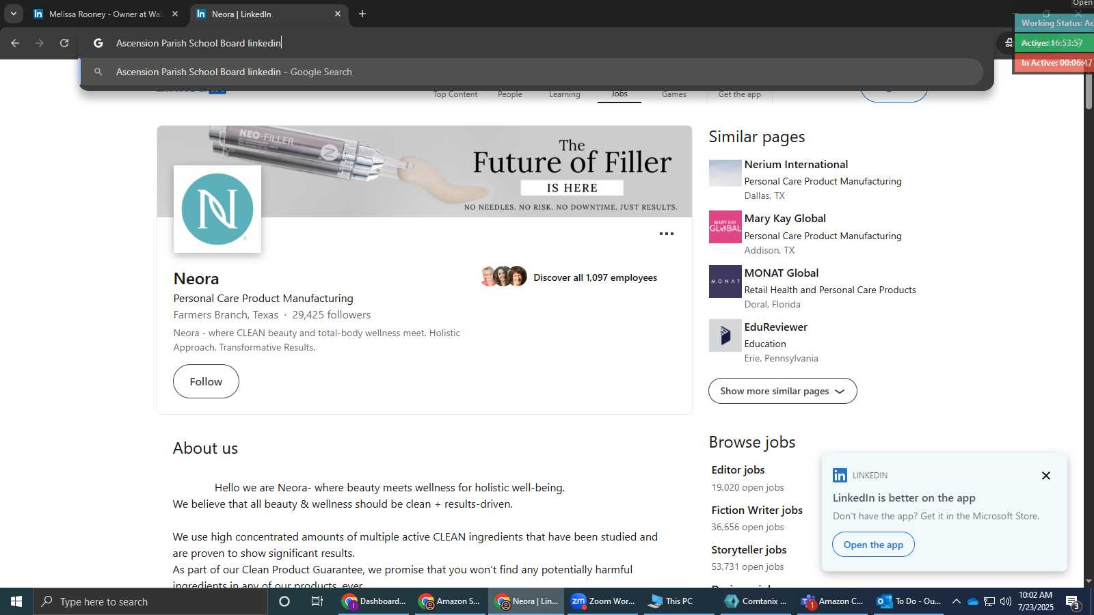Click LinkedIn logo in app popup
This screenshot has height=615, width=1094.
point(840,476)
